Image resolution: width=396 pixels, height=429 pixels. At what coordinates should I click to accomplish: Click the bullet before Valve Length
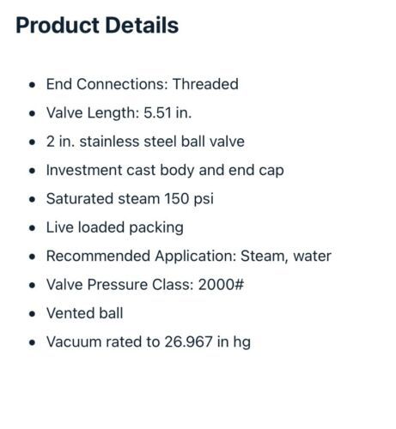33,113
